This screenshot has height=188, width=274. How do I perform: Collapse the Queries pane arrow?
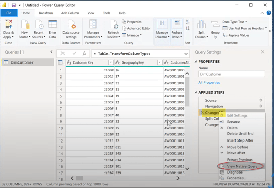(x=51, y=52)
